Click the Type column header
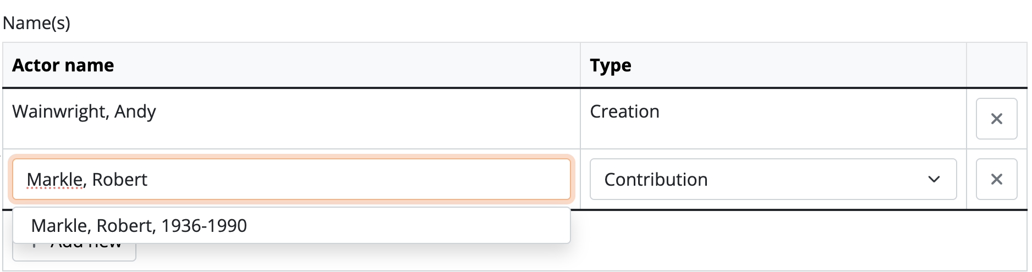 point(611,65)
